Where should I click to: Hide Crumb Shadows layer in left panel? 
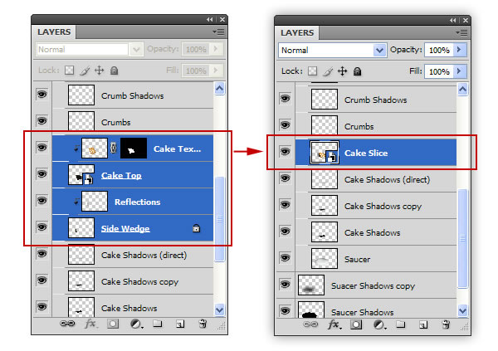coord(42,95)
